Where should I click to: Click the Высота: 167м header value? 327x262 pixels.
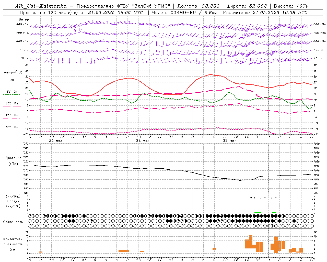point(291,6)
